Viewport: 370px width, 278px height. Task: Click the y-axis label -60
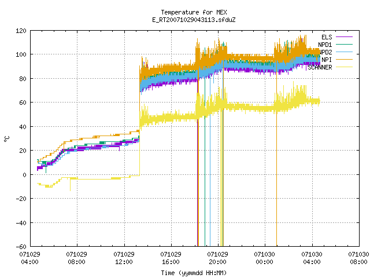21,247
